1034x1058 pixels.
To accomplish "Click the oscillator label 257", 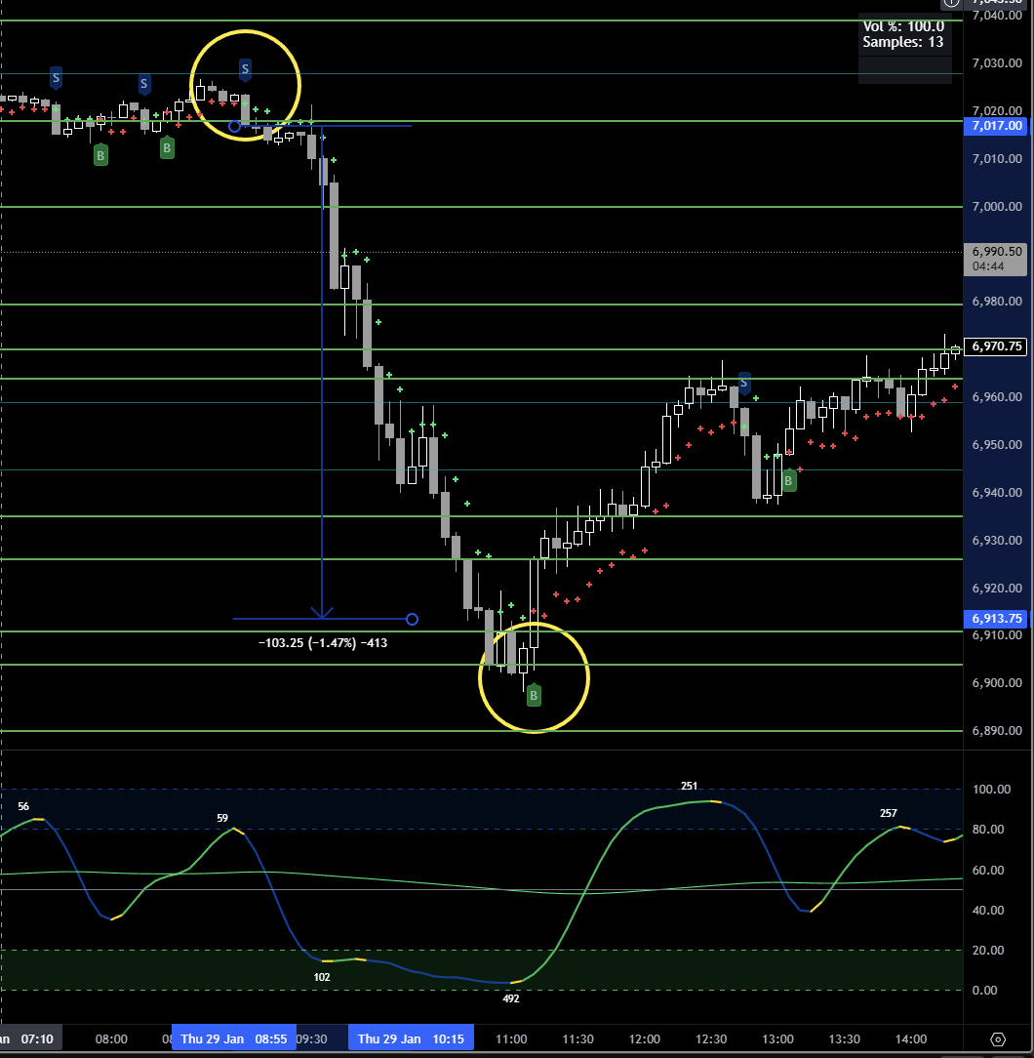I will coord(889,813).
